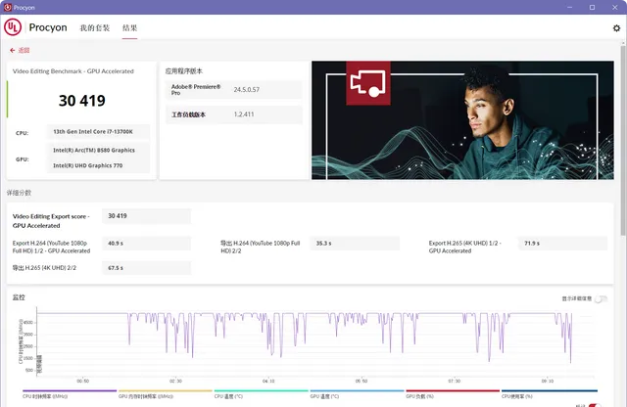Click the vertical scrollbar on the right edge
This screenshot has width=627, height=407.
coord(623,147)
